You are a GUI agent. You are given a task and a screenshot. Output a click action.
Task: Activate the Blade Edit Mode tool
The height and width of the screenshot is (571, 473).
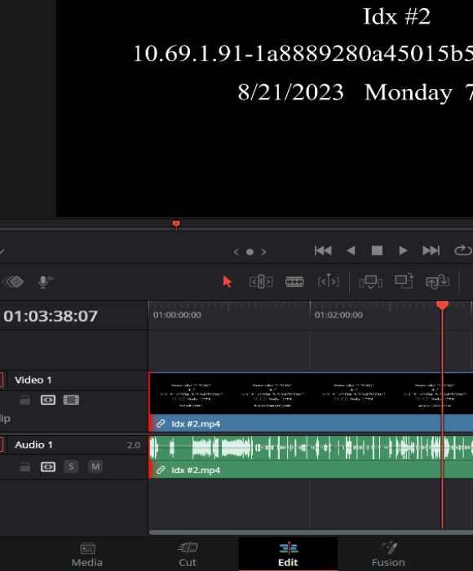pyautogui.click(x=294, y=281)
